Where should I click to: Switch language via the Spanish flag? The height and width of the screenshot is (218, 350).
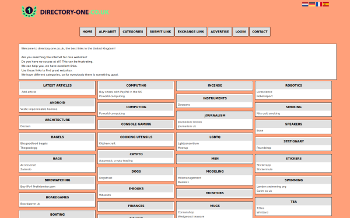pyautogui.click(x=325, y=4)
